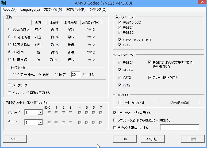207x148 pixels.
Task: Enable the ハーフサイズ checkbox
Action: tap(10, 85)
